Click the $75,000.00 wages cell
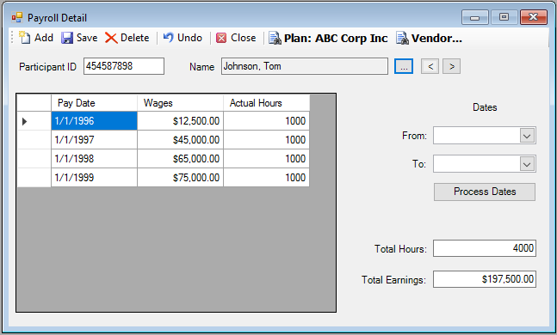Viewport: 557px width, 335px height. pyautogui.click(x=180, y=177)
